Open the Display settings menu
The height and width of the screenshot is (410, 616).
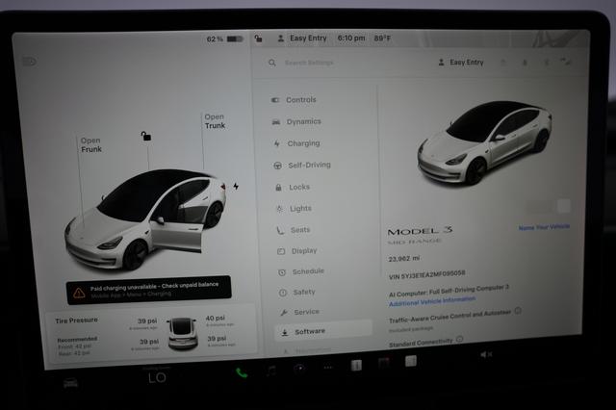pyautogui.click(x=297, y=250)
